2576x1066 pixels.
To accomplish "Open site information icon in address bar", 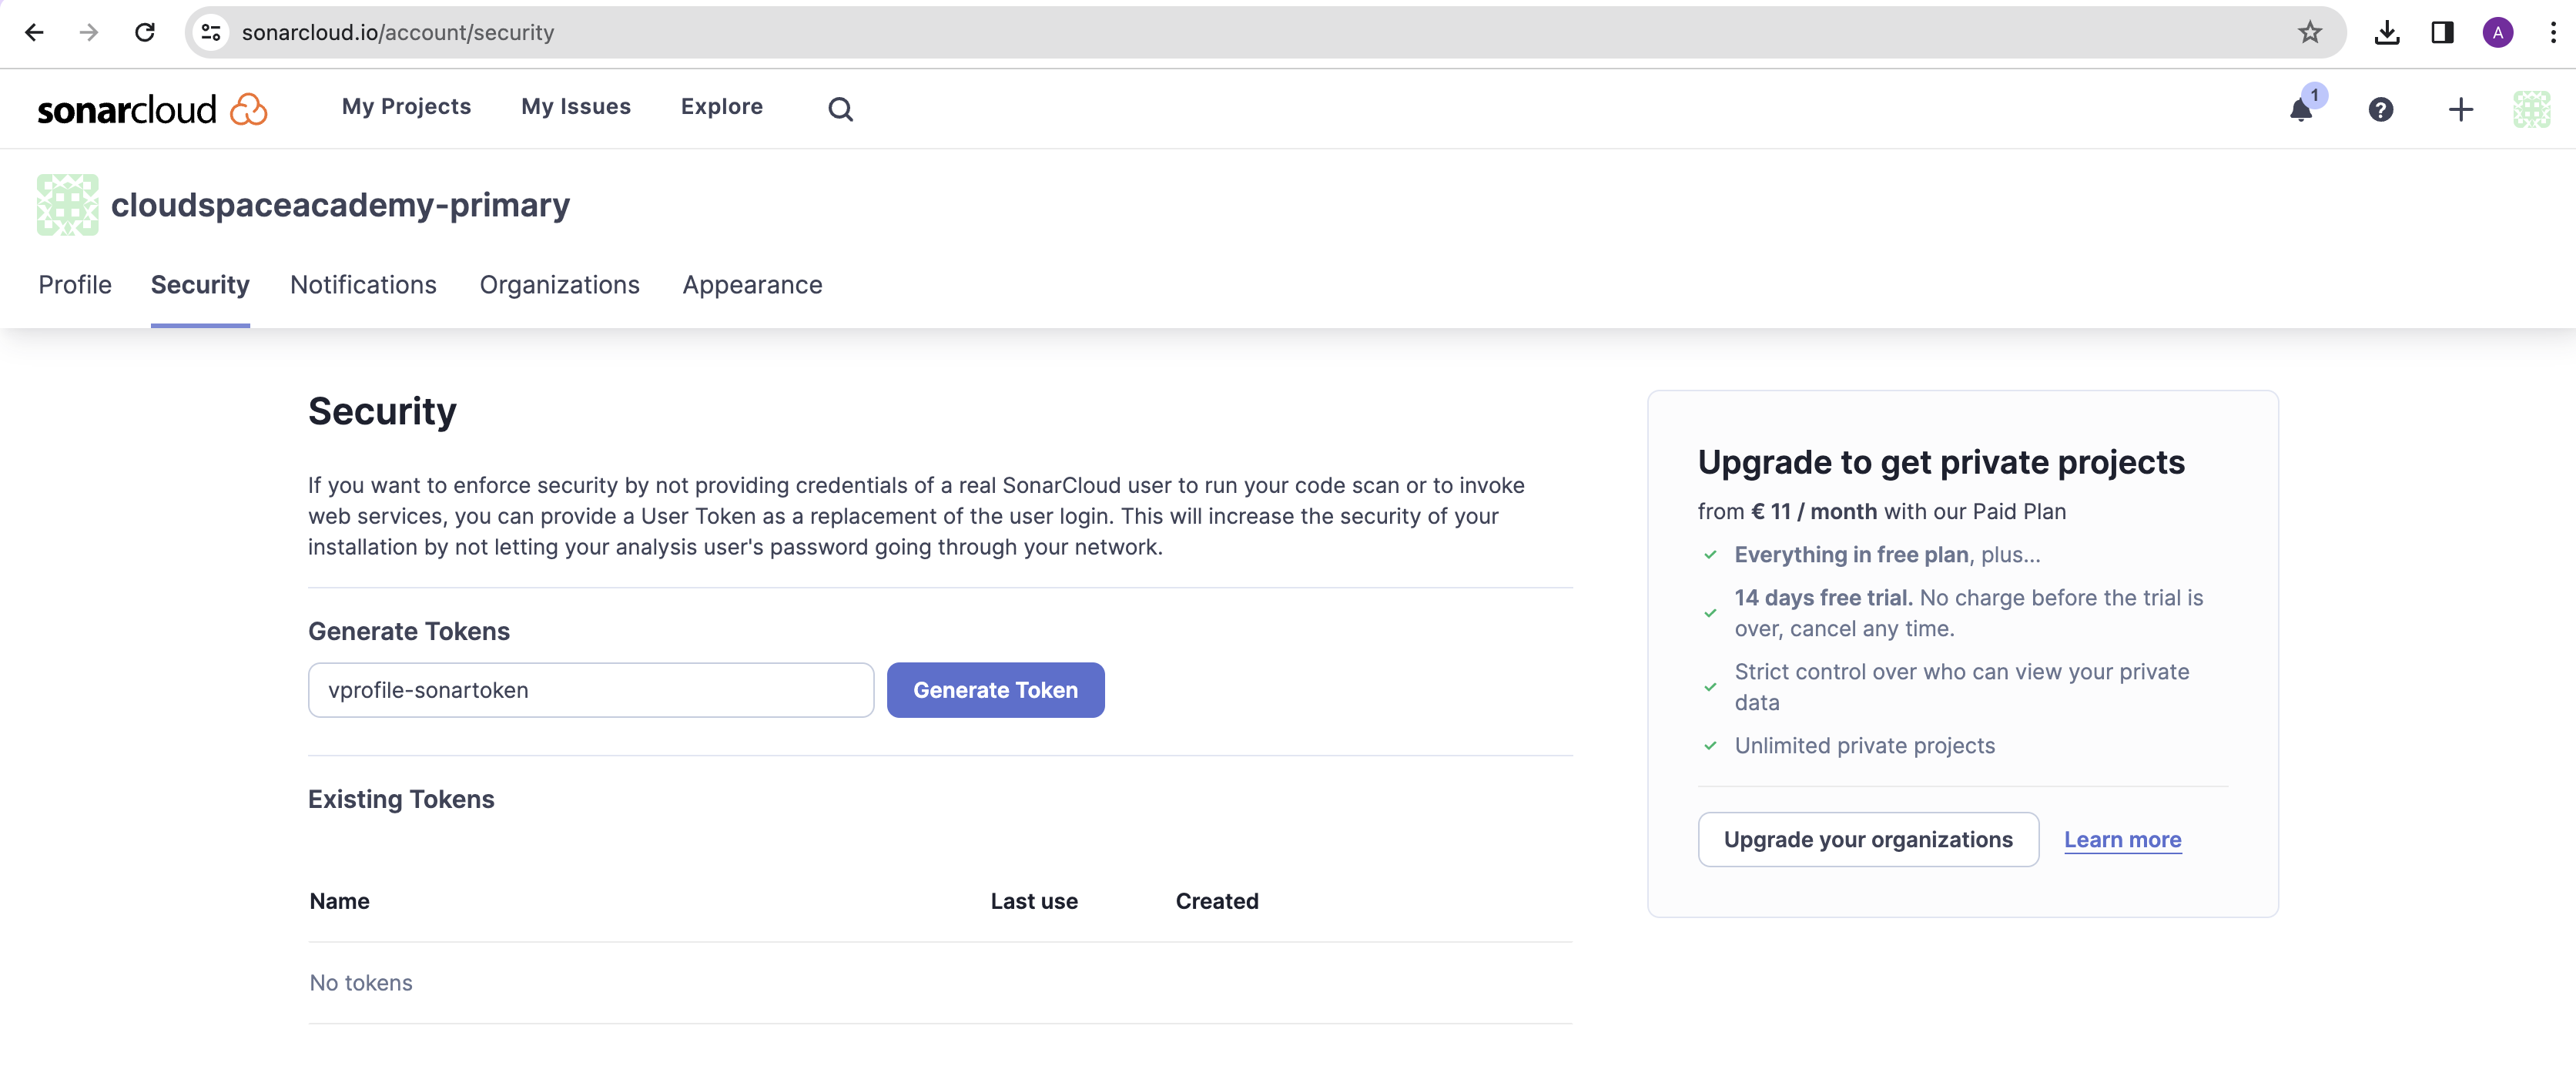I will point(211,33).
